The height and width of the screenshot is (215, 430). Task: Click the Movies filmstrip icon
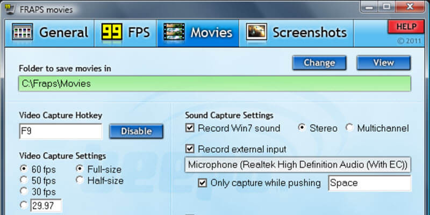[174, 32]
